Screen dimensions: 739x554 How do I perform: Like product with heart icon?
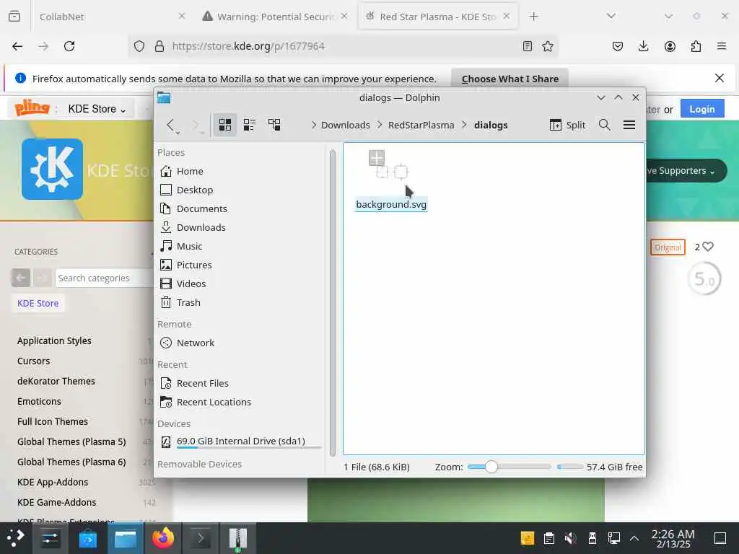pos(708,247)
